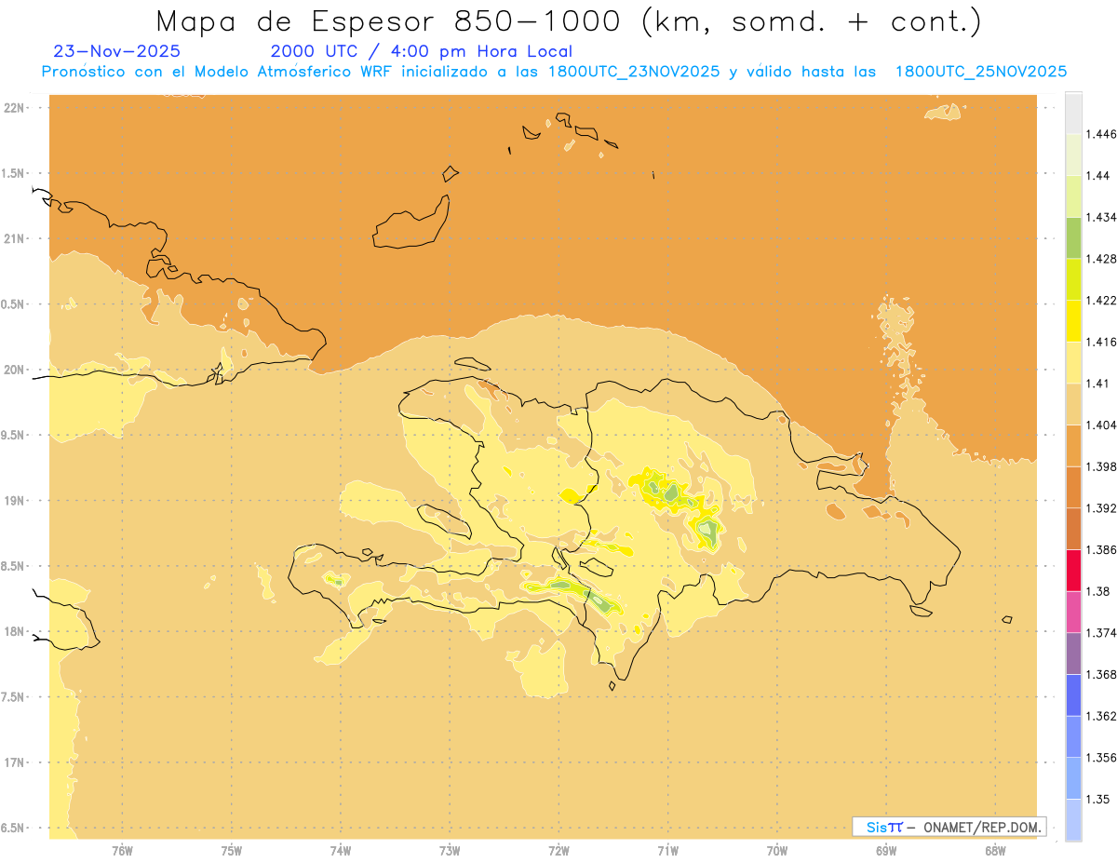Click the colorbar value 1.416
This screenshot has height=863, width=1117.
[1102, 342]
